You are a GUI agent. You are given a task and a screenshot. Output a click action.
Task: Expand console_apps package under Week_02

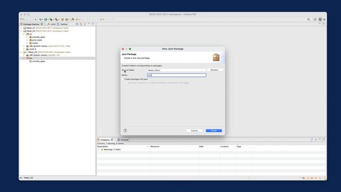(x=27, y=37)
